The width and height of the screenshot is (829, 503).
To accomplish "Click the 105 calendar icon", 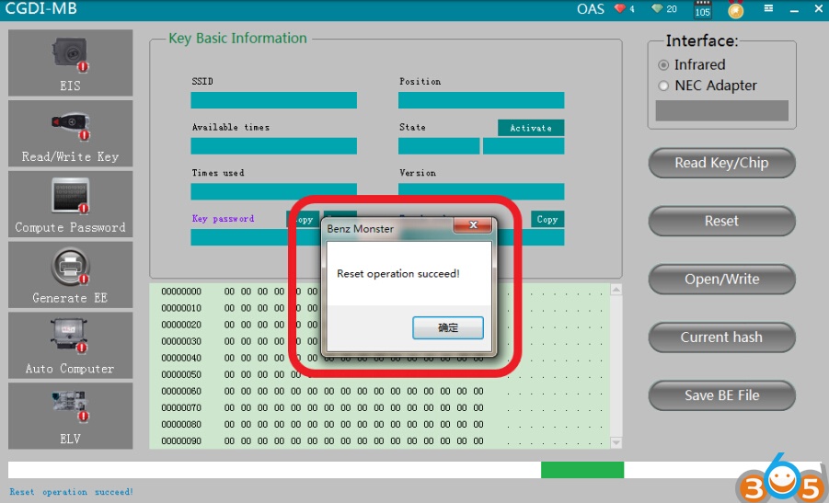I will pyautogui.click(x=703, y=9).
